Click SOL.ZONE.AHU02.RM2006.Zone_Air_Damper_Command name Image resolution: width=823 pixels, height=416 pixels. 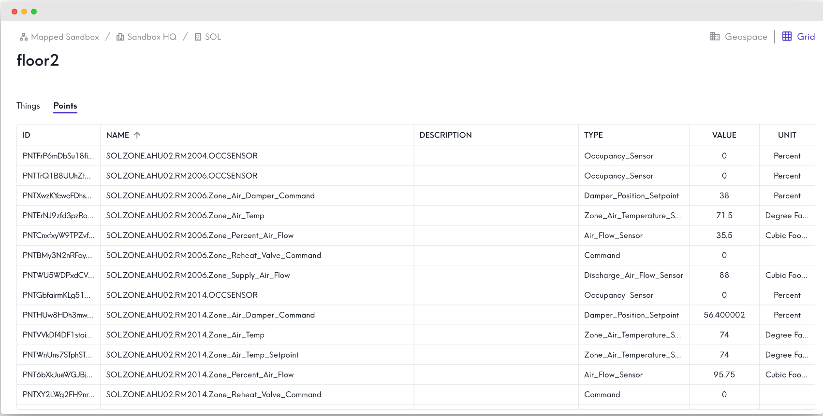click(x=210, y=195)
